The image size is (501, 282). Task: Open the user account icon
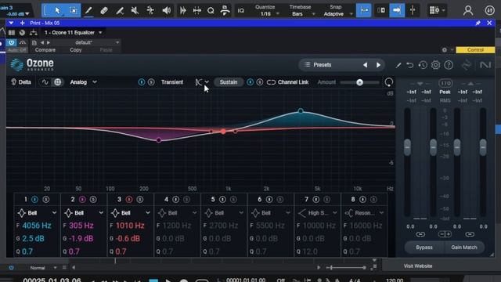click(x=468, y=10)
